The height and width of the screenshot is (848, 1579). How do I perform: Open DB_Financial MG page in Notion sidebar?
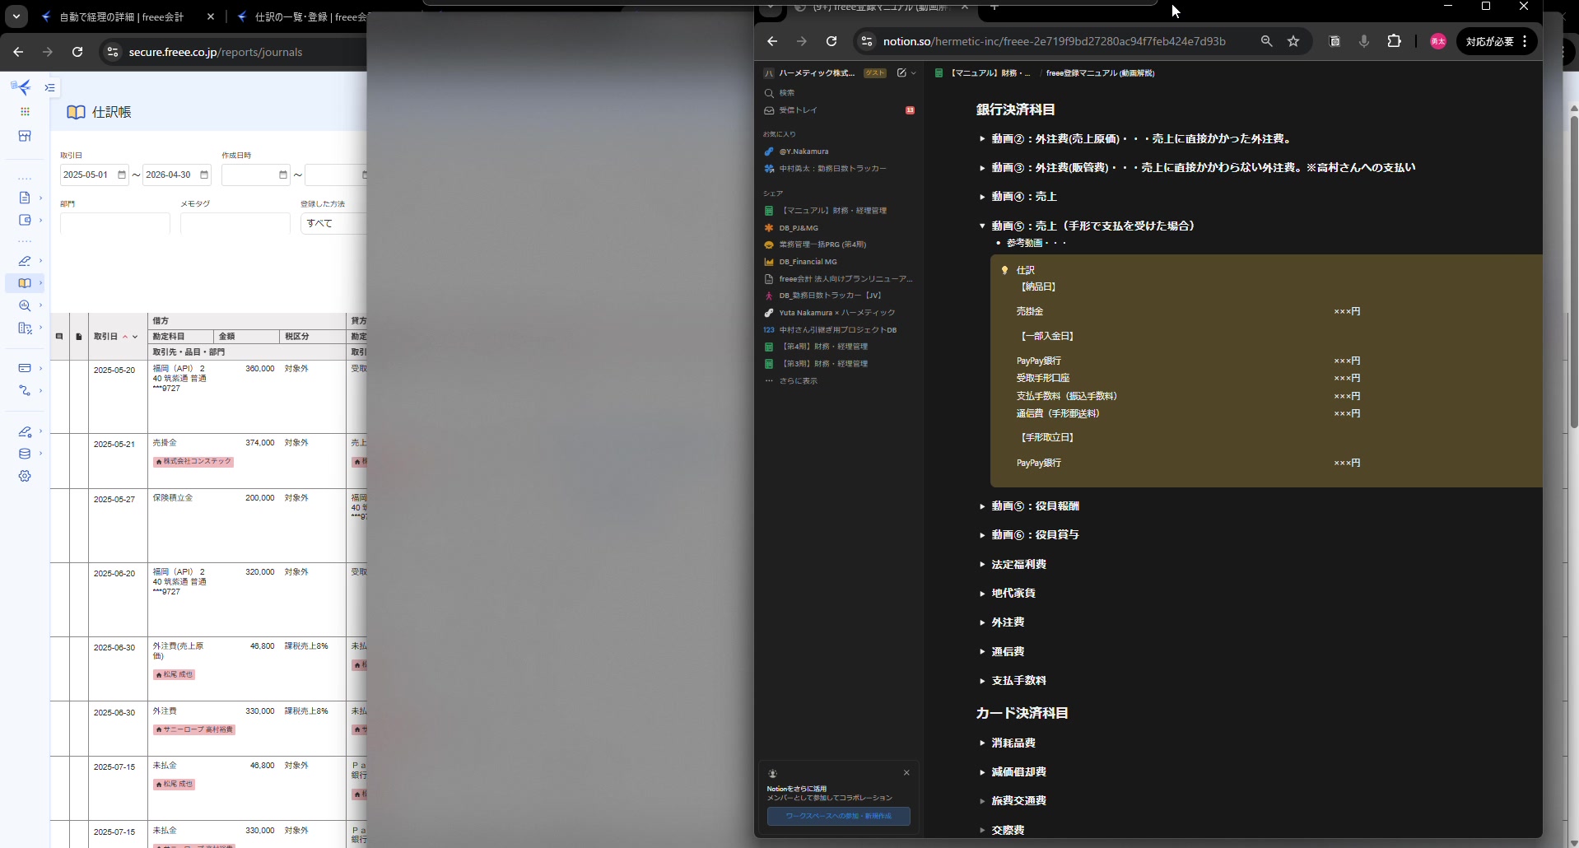[808, 262]
